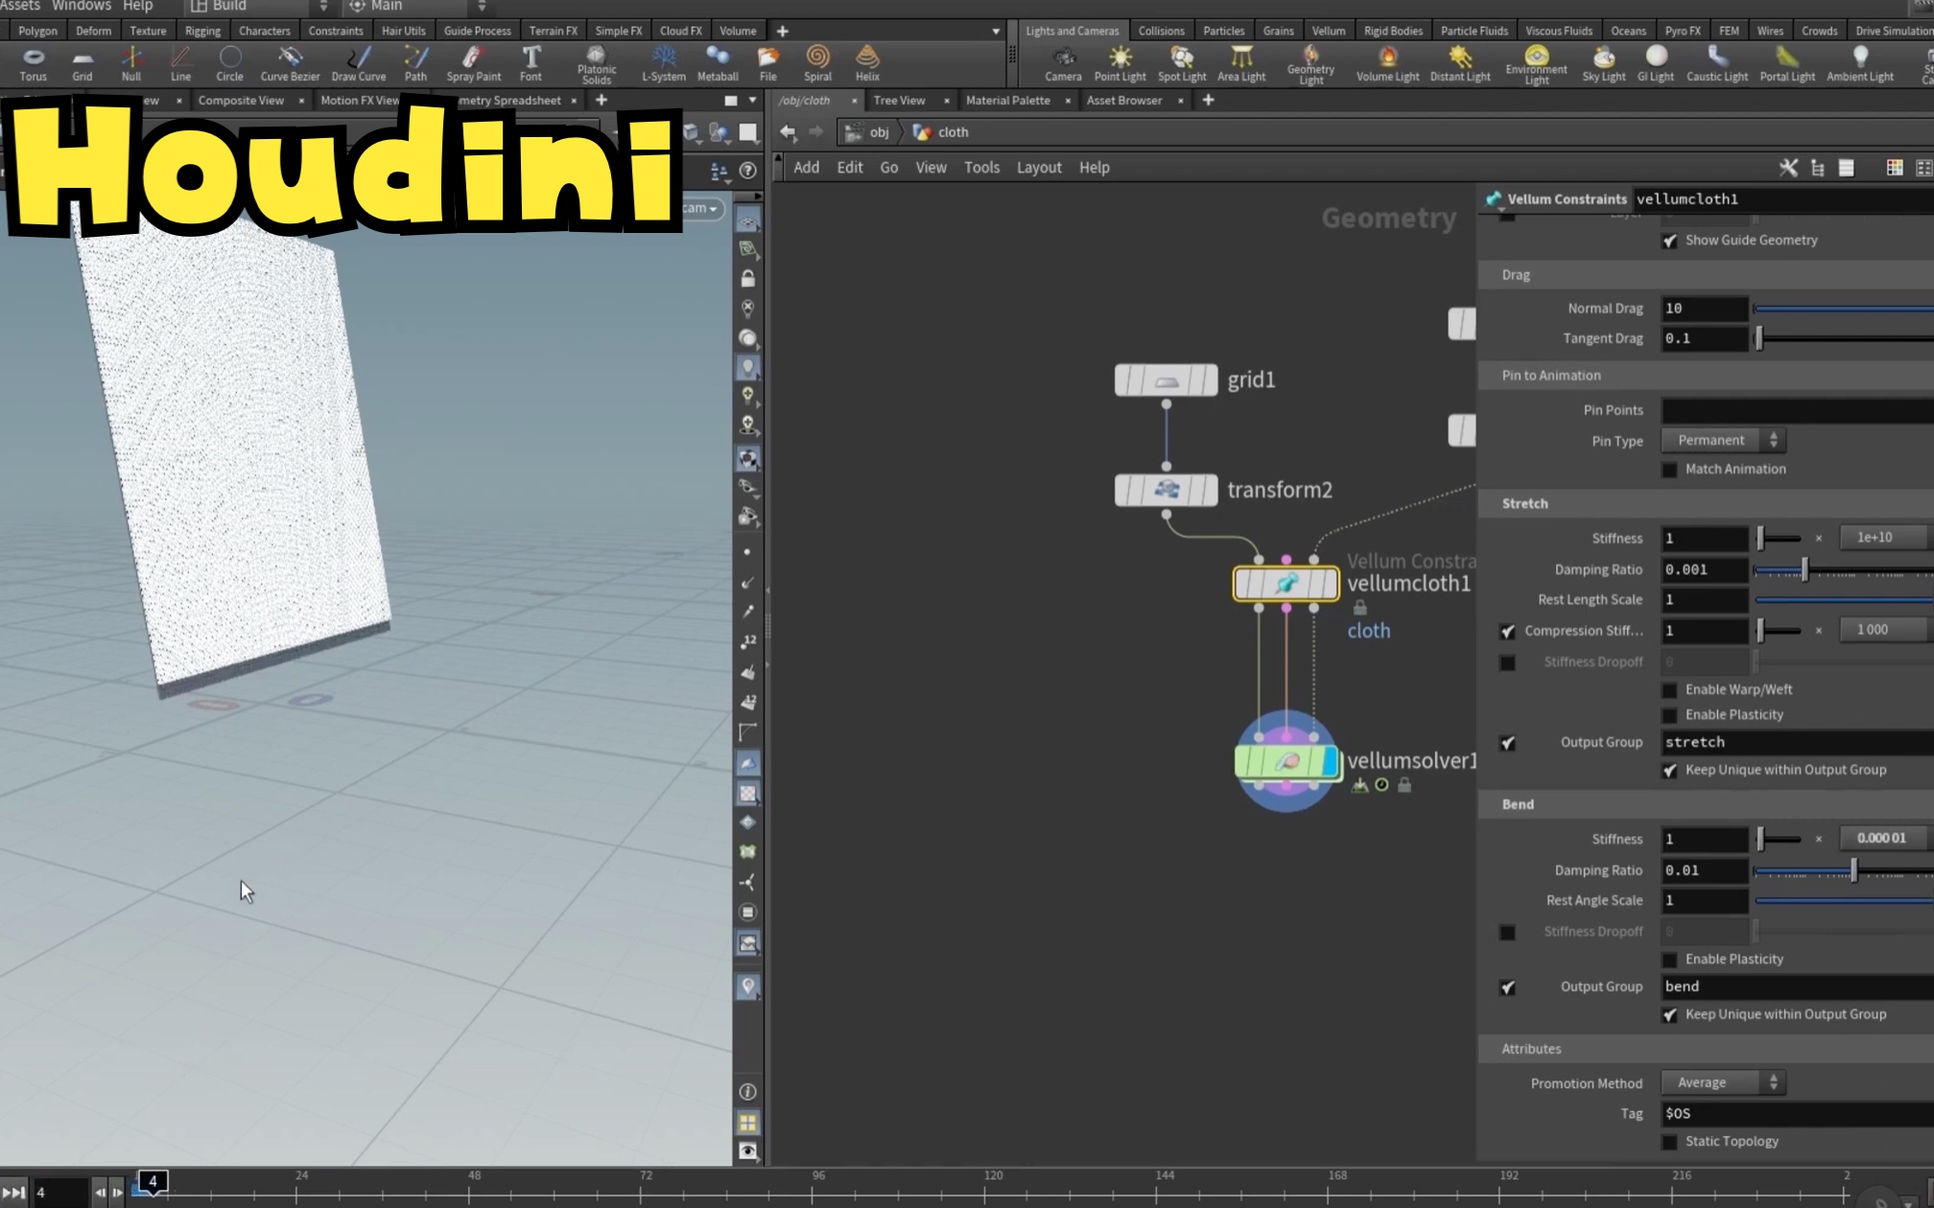Screen dimensions: 1934x1208
Task: Add an Area Light
Action: [1241, 63]
